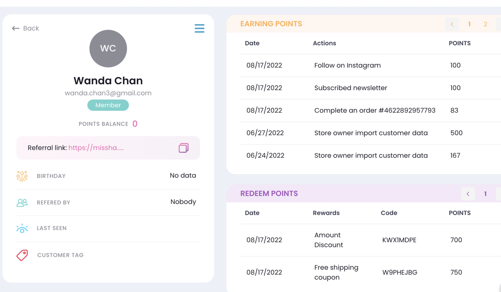Click the birthday fireworks icon
Viewport: 501px width, 292px height.
(x=22, y=176)
